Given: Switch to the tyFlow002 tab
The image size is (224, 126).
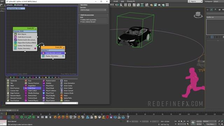Looking at the screenshot, I should point(19,5).
